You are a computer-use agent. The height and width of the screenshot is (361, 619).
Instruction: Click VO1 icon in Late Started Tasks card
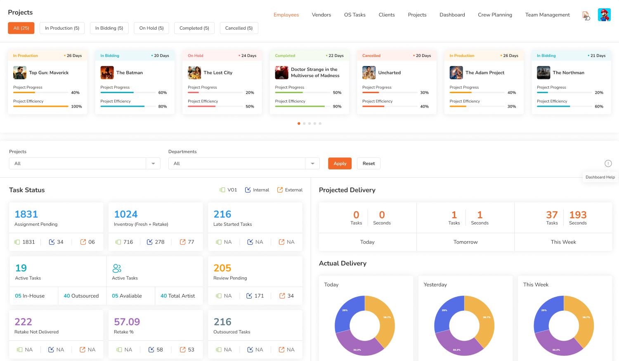pos(219,242)
